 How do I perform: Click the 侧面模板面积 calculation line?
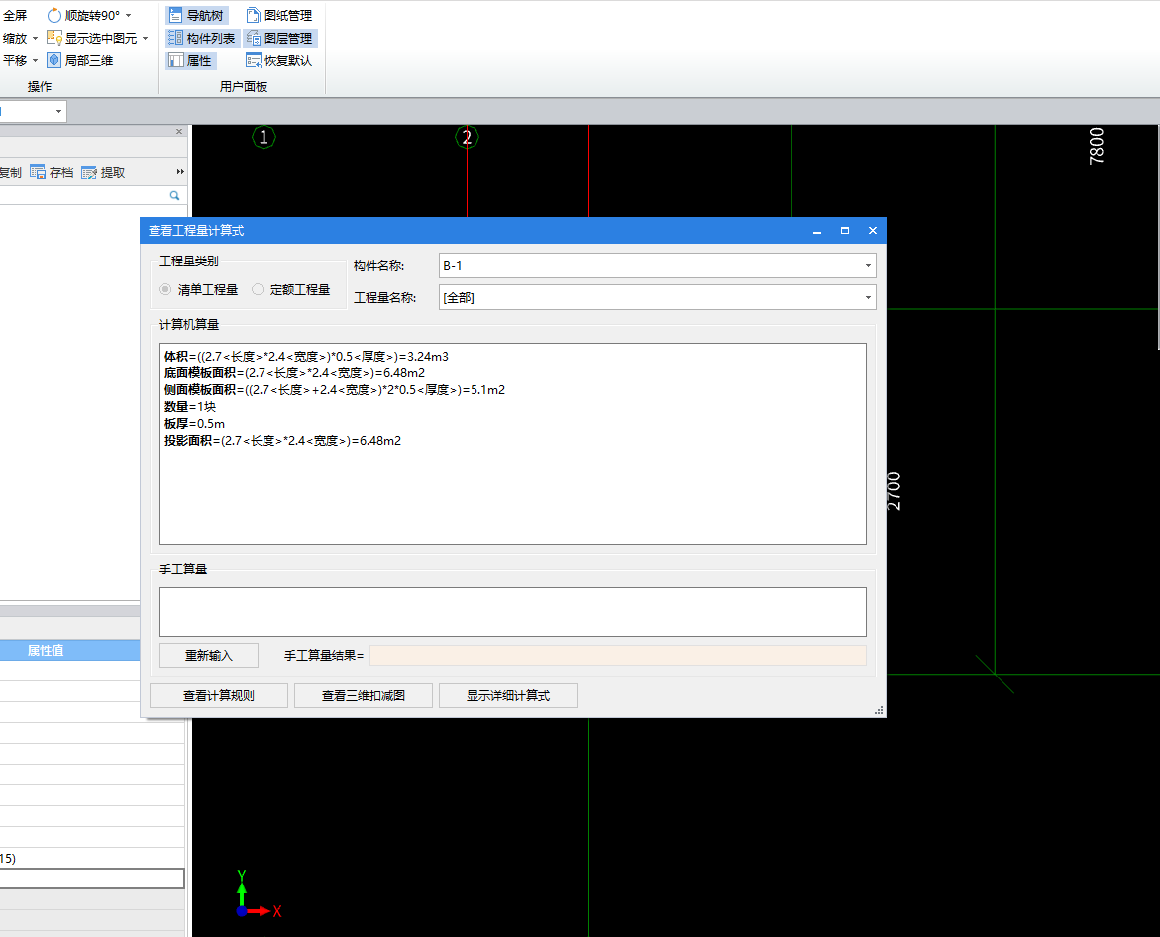335,390
